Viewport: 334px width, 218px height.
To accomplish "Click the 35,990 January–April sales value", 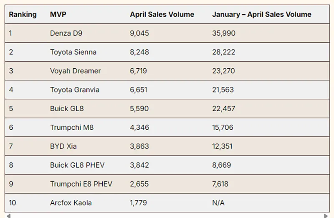I will [x=223, y=33].
